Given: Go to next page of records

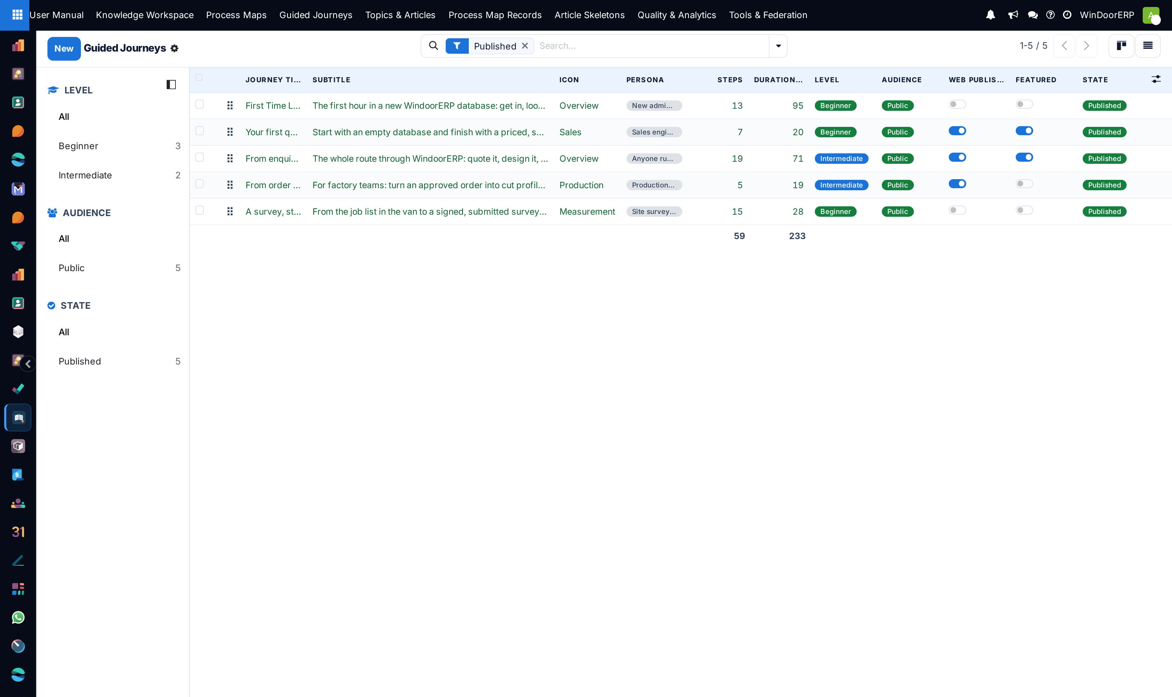Looking at the screenshot, I should 1087,46.
